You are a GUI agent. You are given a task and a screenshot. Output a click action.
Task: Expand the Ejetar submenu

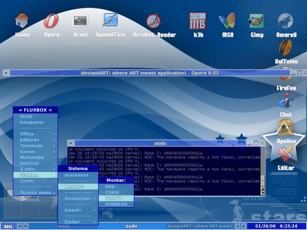click(72, 222)
